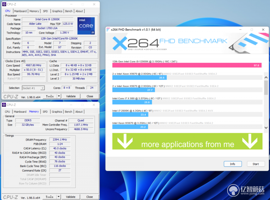The width and height of the screenshot is (270, 200).
Task: Click the Code Name value "Alder Lake"
Action: tap(35, 24)
